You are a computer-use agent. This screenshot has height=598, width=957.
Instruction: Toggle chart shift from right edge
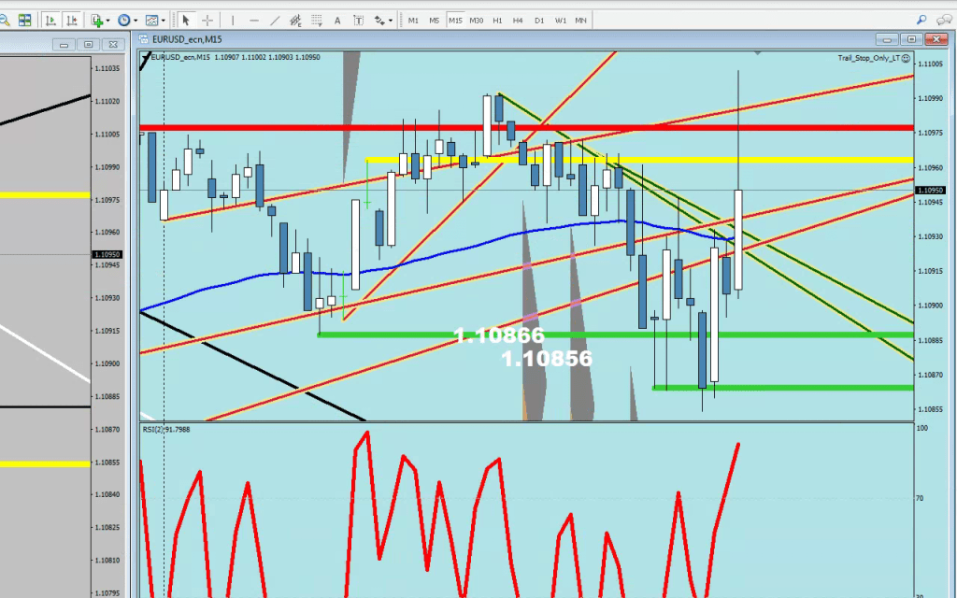tap(71, 20)
